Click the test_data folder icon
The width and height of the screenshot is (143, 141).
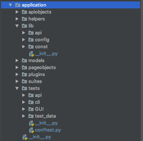pos(31,116)
